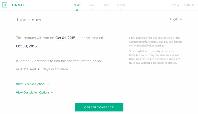The height and width of the screenshot is (114, 198).
Task: Open the Login link
Action: (175, 5)
